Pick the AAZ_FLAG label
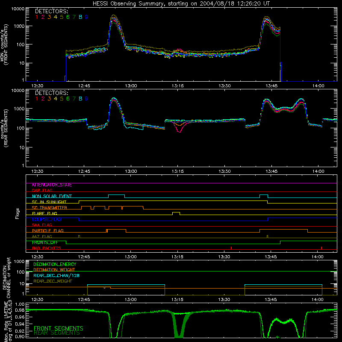Viewport: 342px width, 342px height. click(42, 236)
